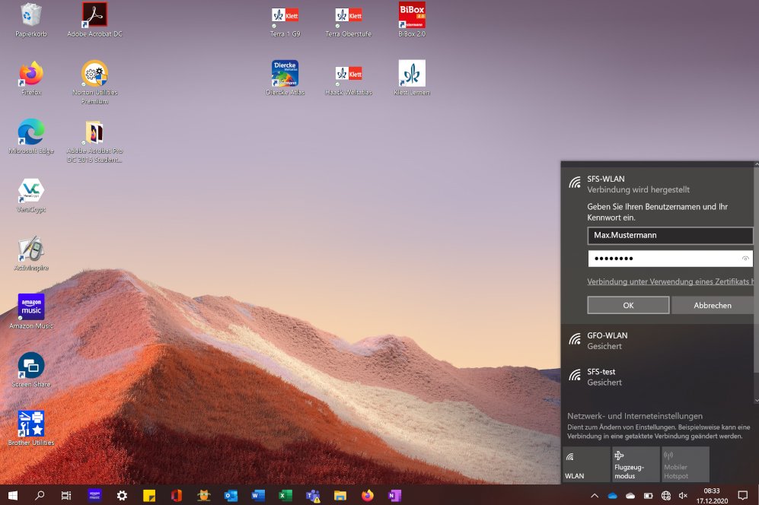Open the VeraCrypt desktop shortcut
This screenshot has width=759, height=505.
pos(31,191)
